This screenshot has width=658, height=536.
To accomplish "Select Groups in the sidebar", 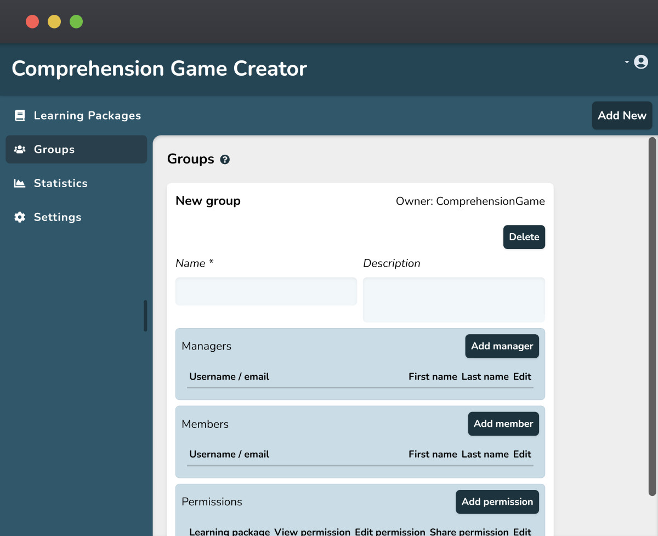I will pyautogui.click(x=76, y=149).
